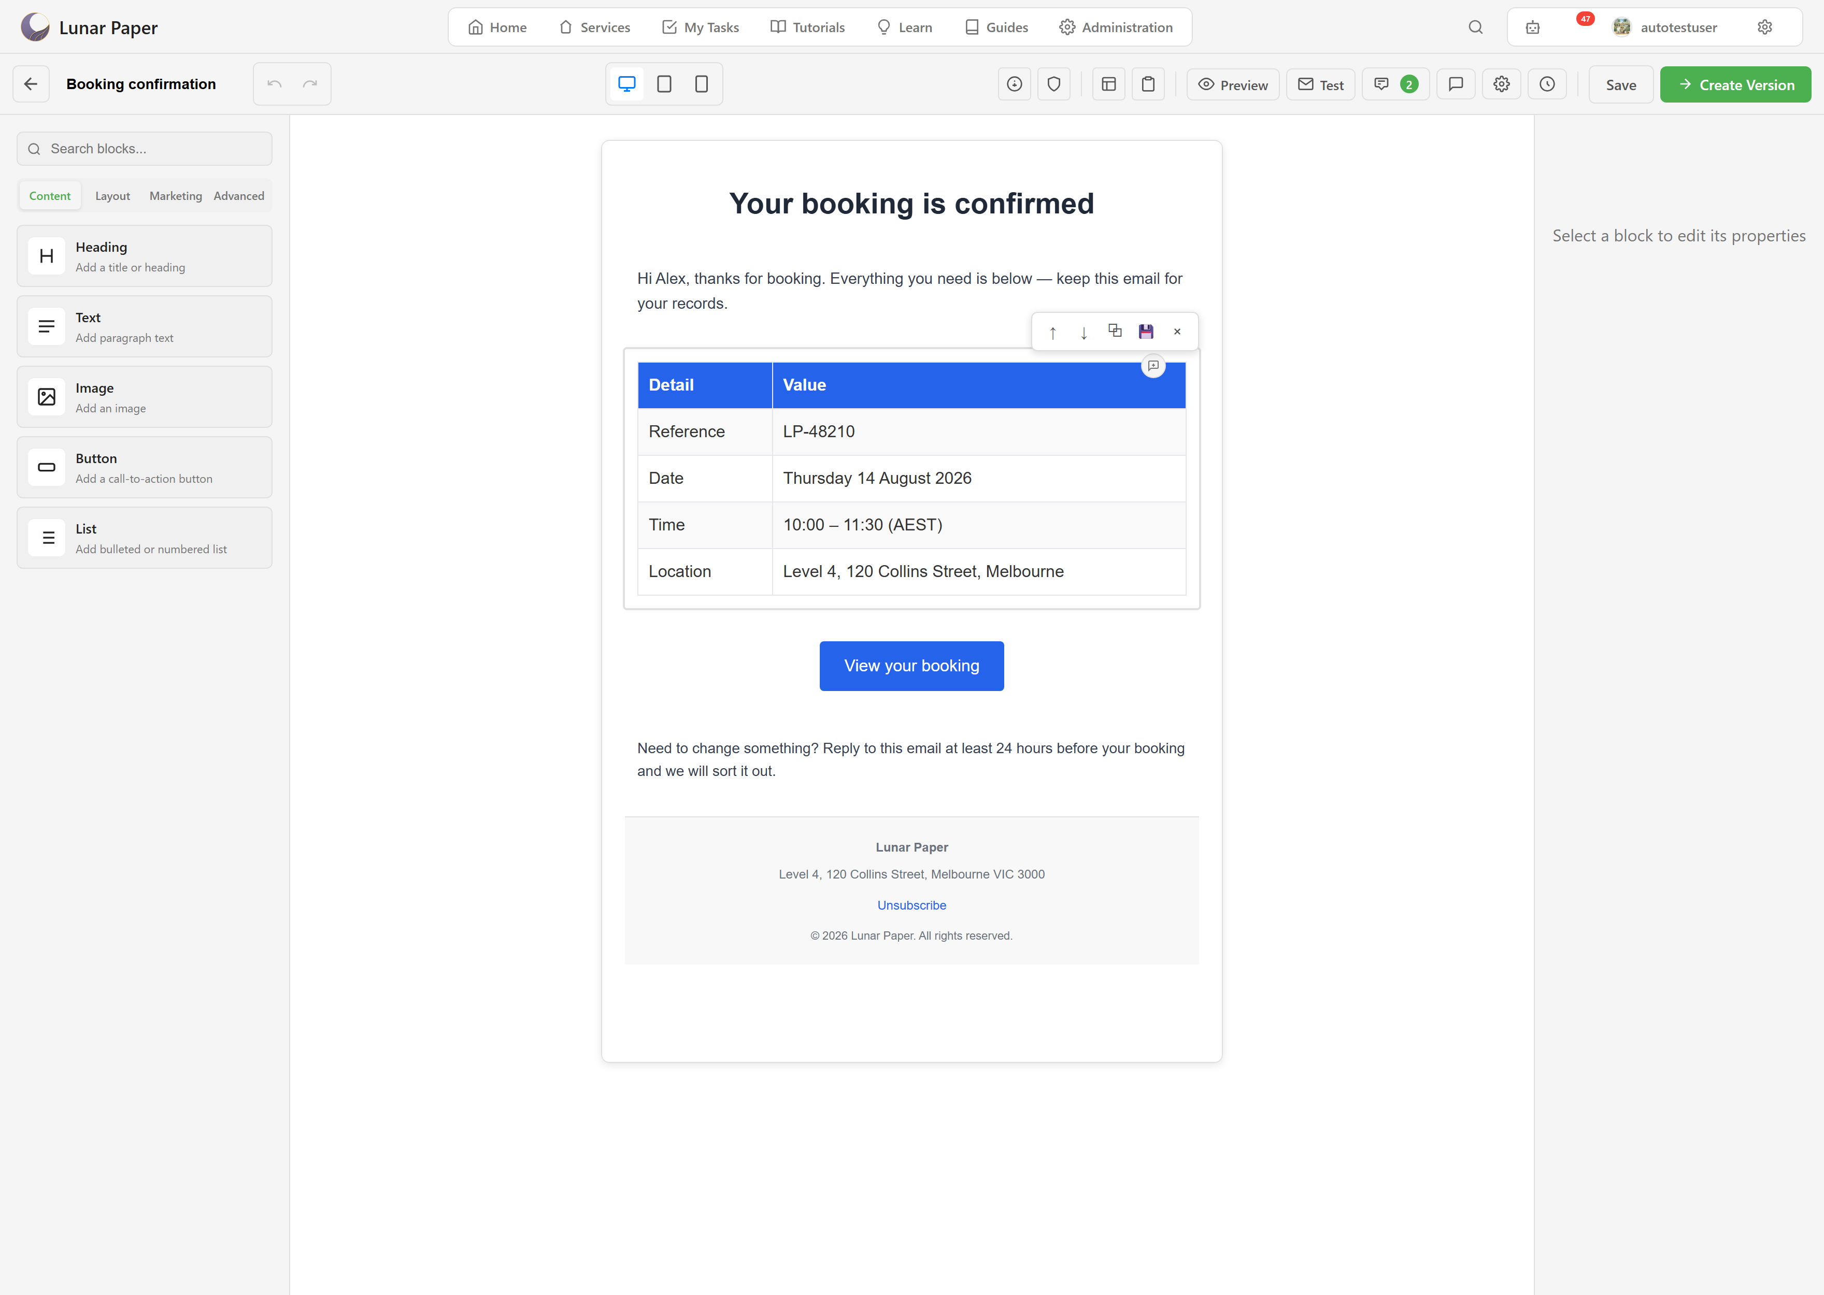The height and width of the screenshot is (1295, 1824).
Task: Add a List block
Action: click(x=145, y=538)
